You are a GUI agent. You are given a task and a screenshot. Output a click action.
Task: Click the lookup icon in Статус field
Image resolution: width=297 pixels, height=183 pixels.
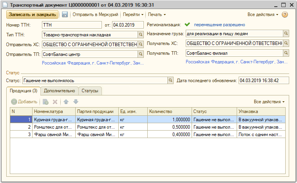point(170,81)
